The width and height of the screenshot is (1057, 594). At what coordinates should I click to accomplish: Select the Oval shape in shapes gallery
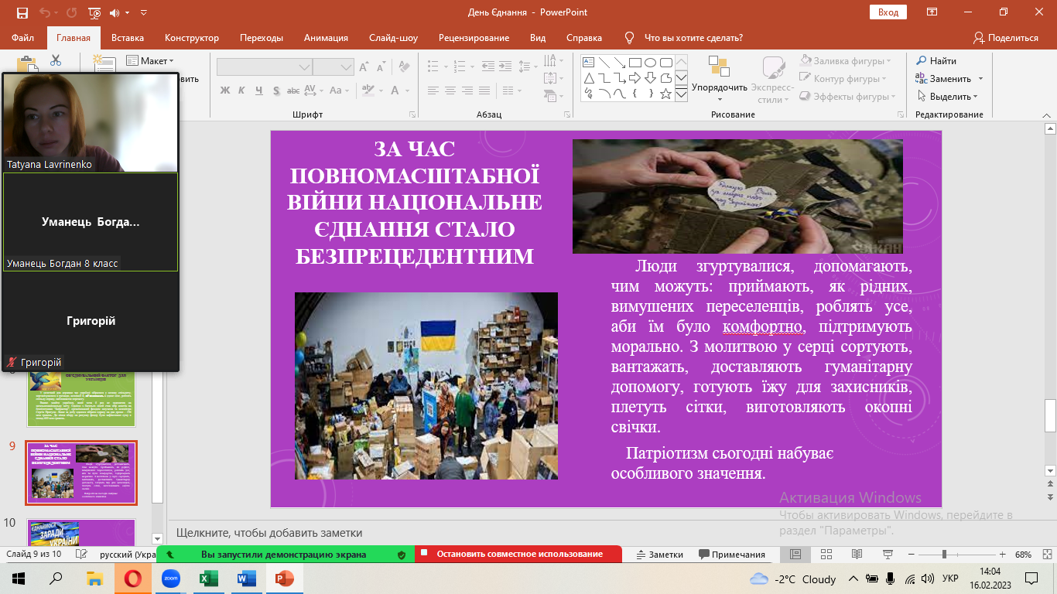pyautogui.click(x=651, y=63)
